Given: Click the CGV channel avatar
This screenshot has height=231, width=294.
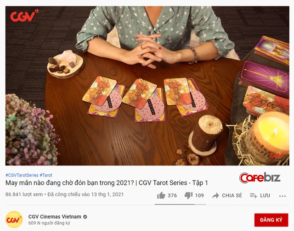Looking at the screenshot, I should 14,220.
